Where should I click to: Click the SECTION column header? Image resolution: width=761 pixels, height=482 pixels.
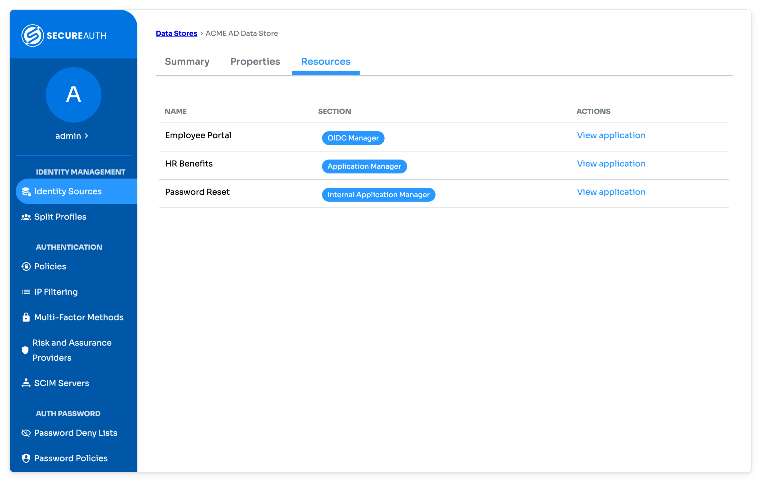tap(334, 112)
